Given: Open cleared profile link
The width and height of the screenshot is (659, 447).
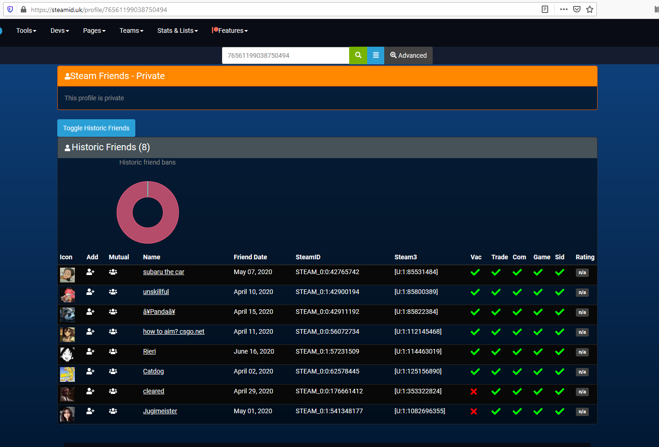Looking at the screenshot, I should (153, 391).
